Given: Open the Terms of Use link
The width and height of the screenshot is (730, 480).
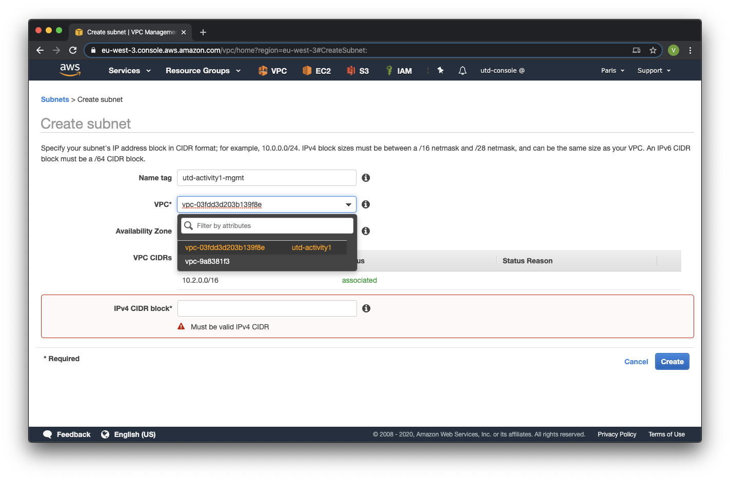Looking at the screenshot, I should [666, 434].
